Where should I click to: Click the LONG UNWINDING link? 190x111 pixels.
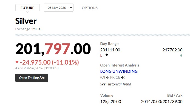(119, 71)
